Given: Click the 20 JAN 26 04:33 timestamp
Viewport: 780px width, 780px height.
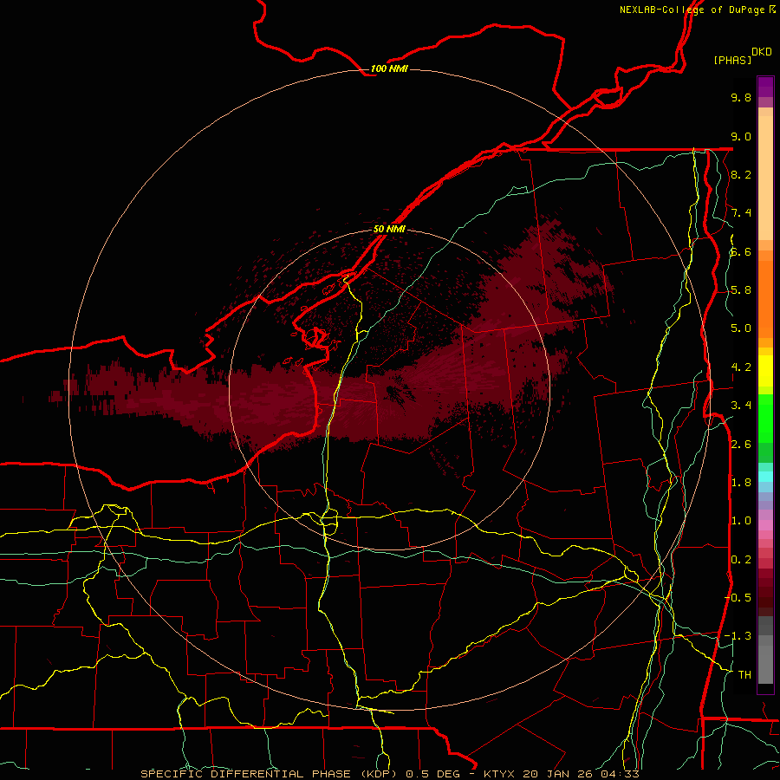Looking at the screenshot, I should point(580,774).
